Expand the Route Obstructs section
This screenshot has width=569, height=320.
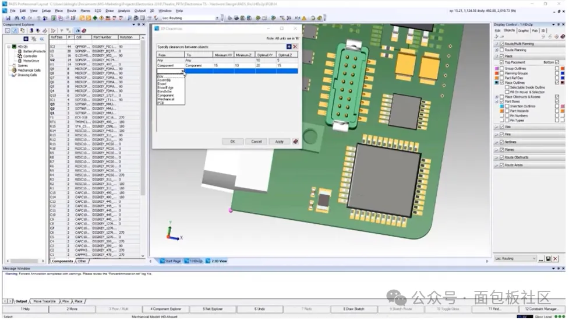click(x=496, y=157)
